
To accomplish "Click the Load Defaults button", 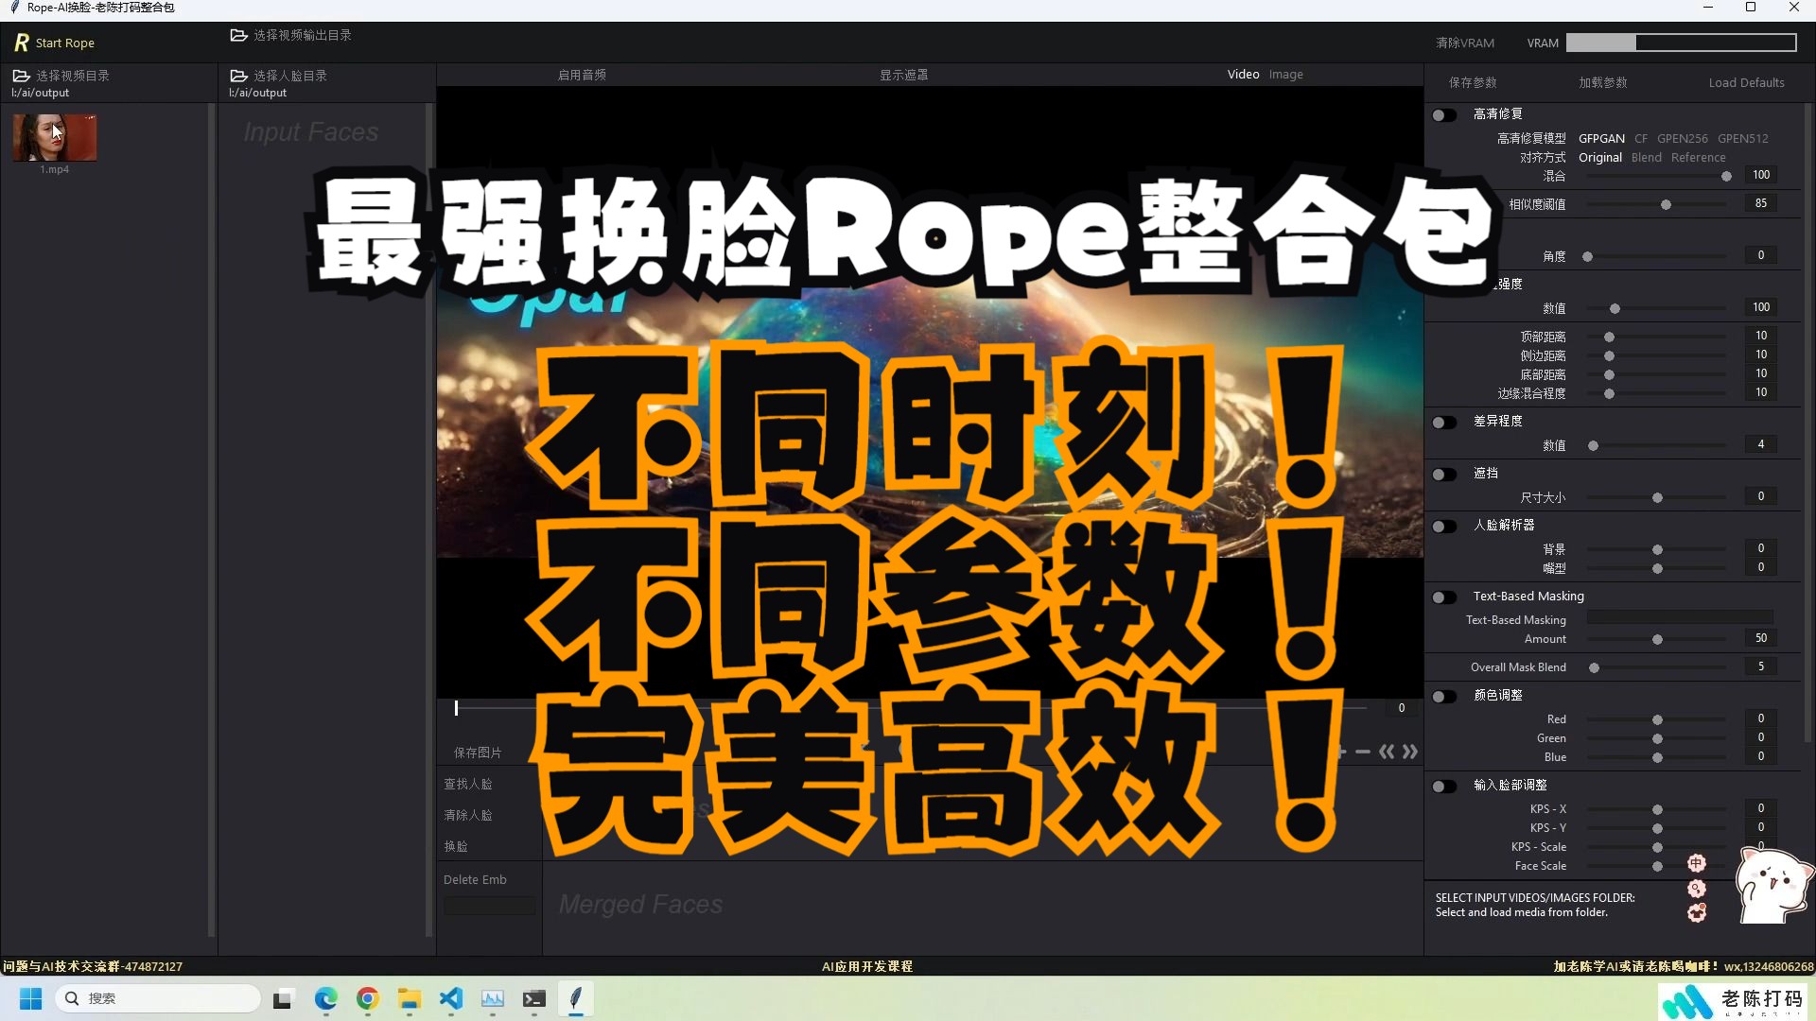I will click(x=1745, y=82).
